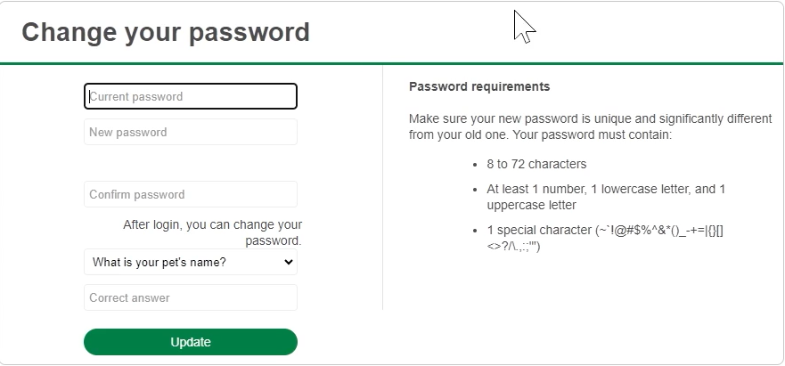Image resolution: width=785 pixels, height=366 pixels.
Task: Open the "What is your pet's name?" dropdown
Action: (191, 262)
